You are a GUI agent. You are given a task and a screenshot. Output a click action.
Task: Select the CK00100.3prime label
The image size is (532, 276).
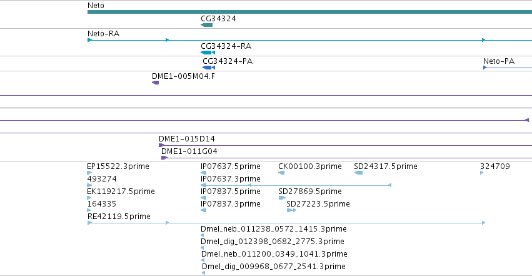310,166
